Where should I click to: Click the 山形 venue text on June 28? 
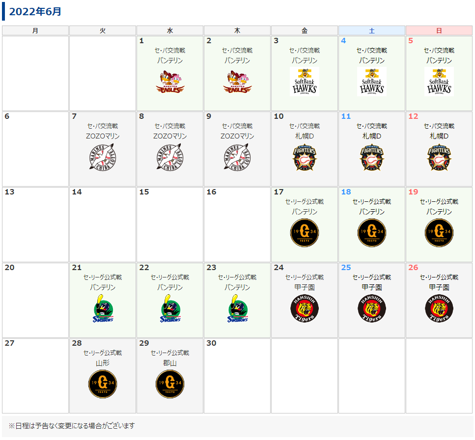pyautogui.click(x=103, y=363)
